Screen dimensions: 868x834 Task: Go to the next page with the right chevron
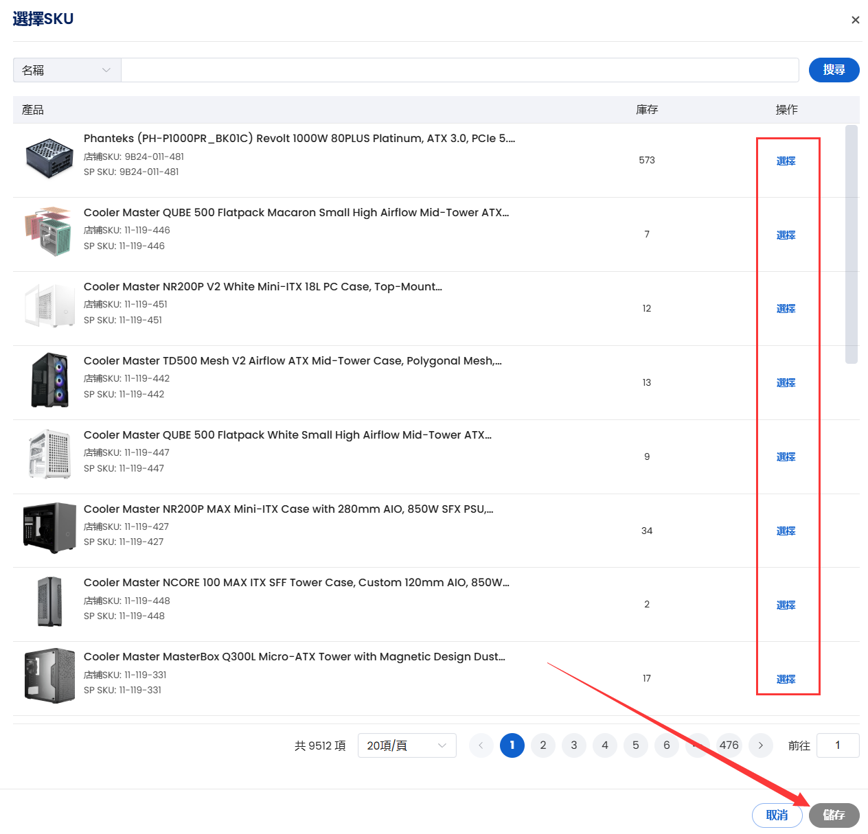760,745
